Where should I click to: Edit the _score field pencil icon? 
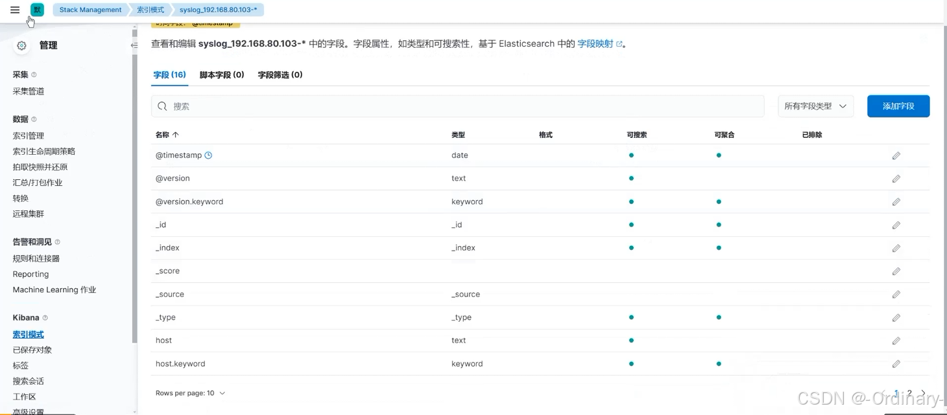click(x=896, y=271)
